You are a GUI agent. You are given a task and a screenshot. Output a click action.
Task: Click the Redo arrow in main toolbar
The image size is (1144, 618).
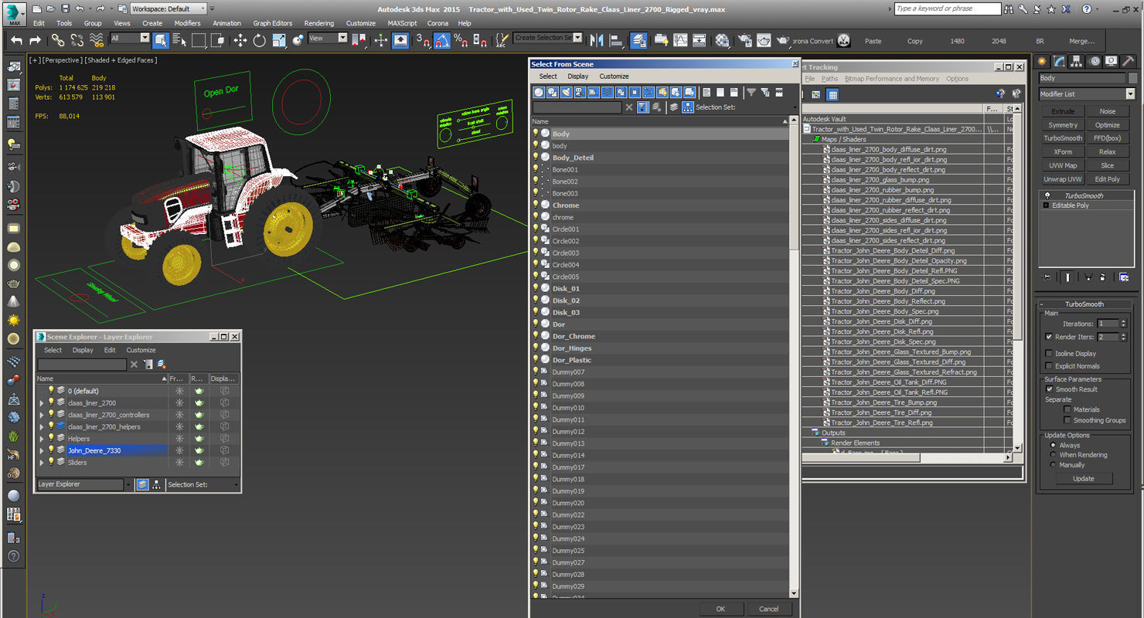tap(35, 40)
